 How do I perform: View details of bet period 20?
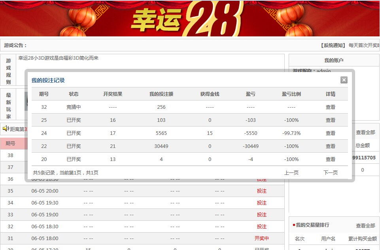(x=330, y=159)
